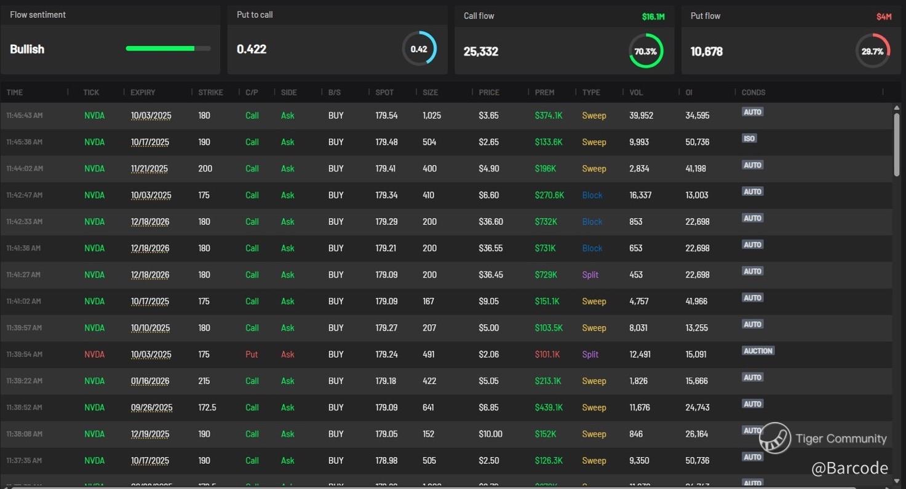
Task: Open the 10/10/2025 expiry date
Action: coord(150,327)
